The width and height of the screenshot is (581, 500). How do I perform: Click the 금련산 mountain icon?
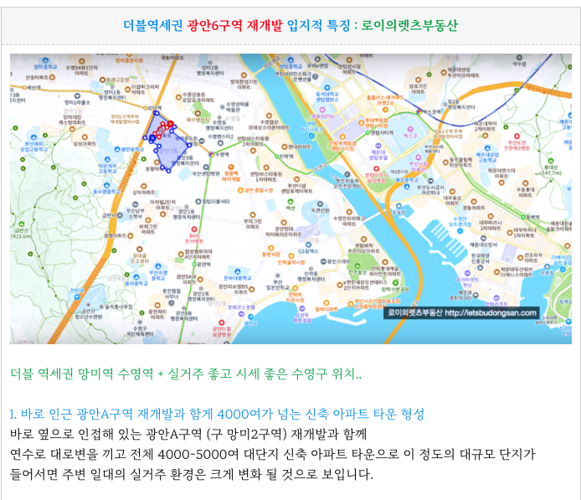point(22,224)
